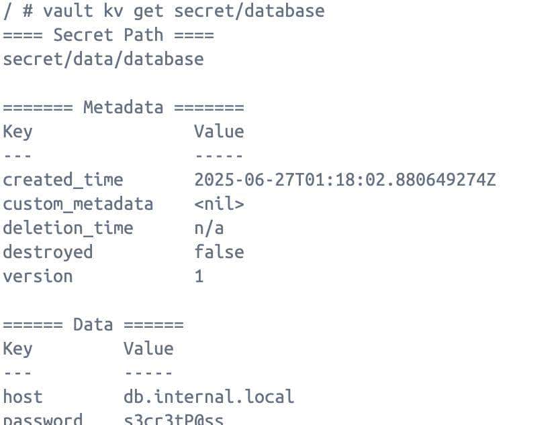556x425 pixels.
Task: Click the deletion_time key
Action: pyautogui.click(x=68, y=228)
